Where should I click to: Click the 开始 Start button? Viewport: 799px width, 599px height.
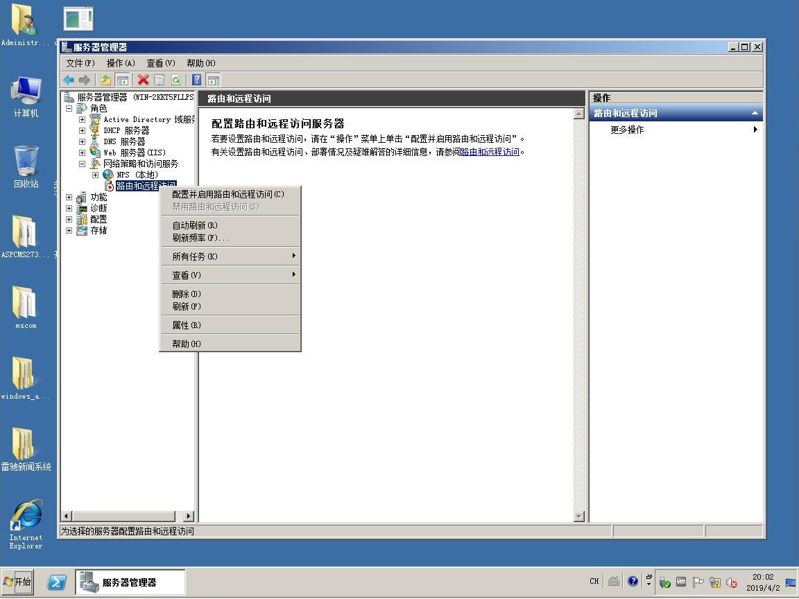click(x=17, y=582)
